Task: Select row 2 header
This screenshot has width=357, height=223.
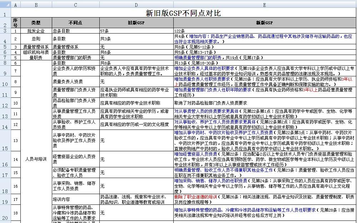Action: coord(5,23)
